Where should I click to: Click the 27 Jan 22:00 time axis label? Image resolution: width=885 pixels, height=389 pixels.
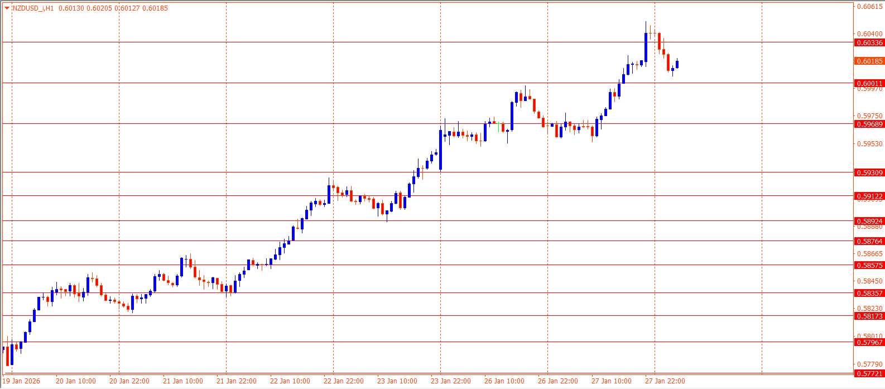665,381
